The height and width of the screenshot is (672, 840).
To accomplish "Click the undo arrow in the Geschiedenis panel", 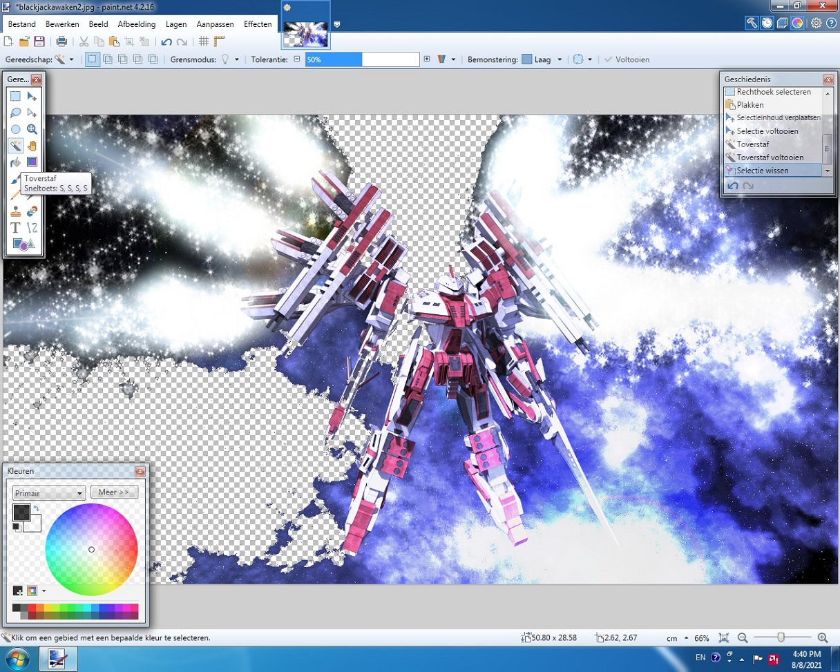I will [734, 186].
